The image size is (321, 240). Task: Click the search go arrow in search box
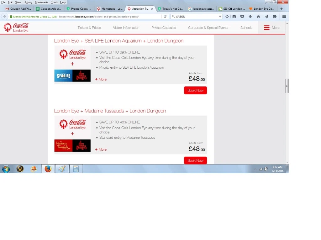(x=220, y=17)
